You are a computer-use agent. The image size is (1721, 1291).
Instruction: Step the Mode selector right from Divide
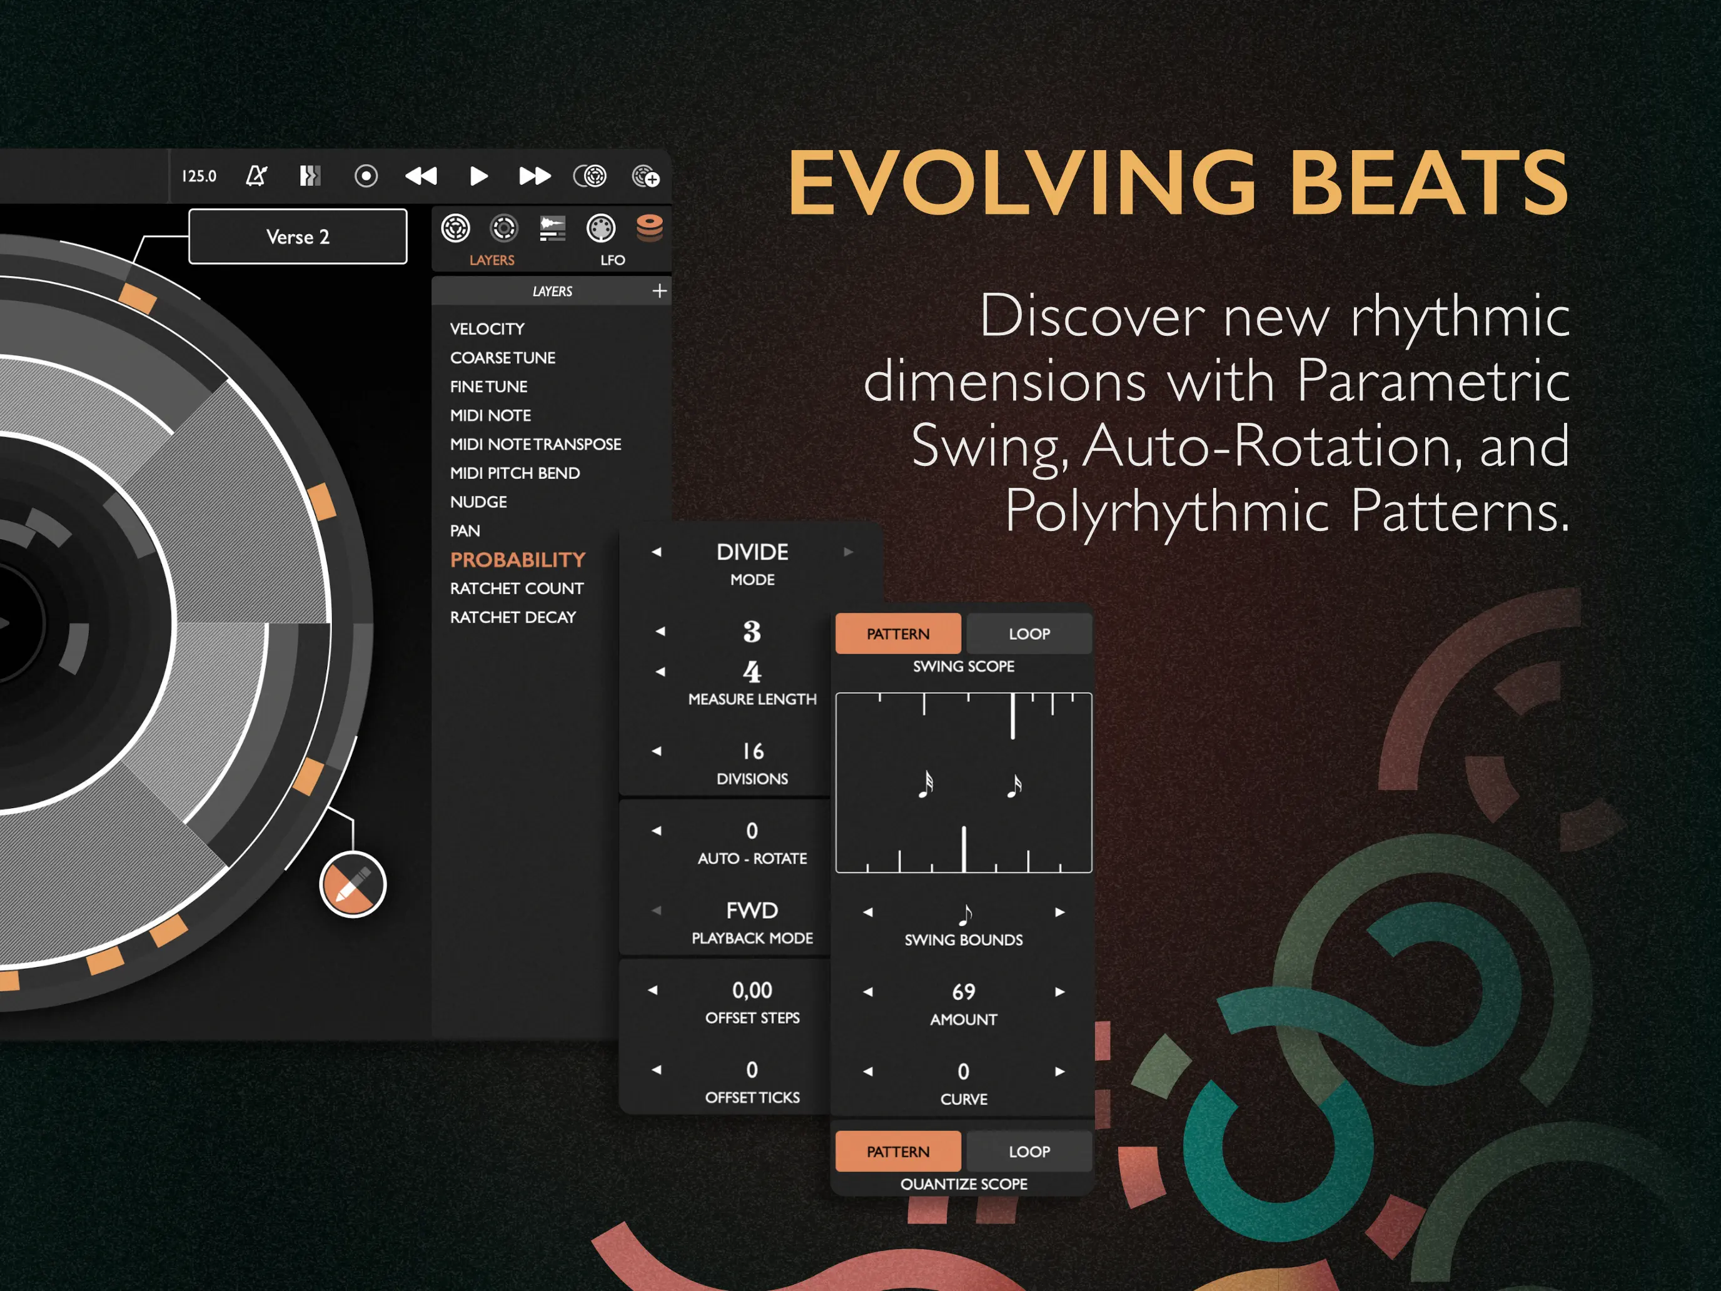tap(848, 552)
